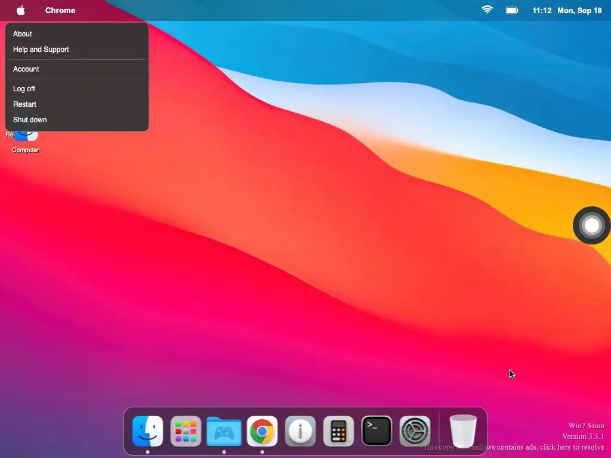The height and width of the screenshot is (458, 611).
Task: Check the Wi-Fi status icon
Action: pyautogui.click(x=487, y=10)
